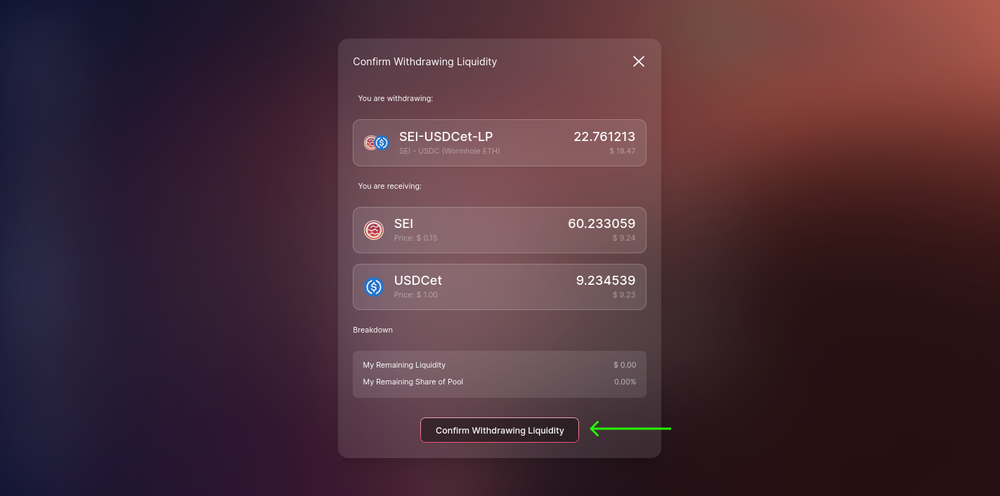
Task: Click the green arrow pointing at confirm button
Action: (x=630, y=428)
